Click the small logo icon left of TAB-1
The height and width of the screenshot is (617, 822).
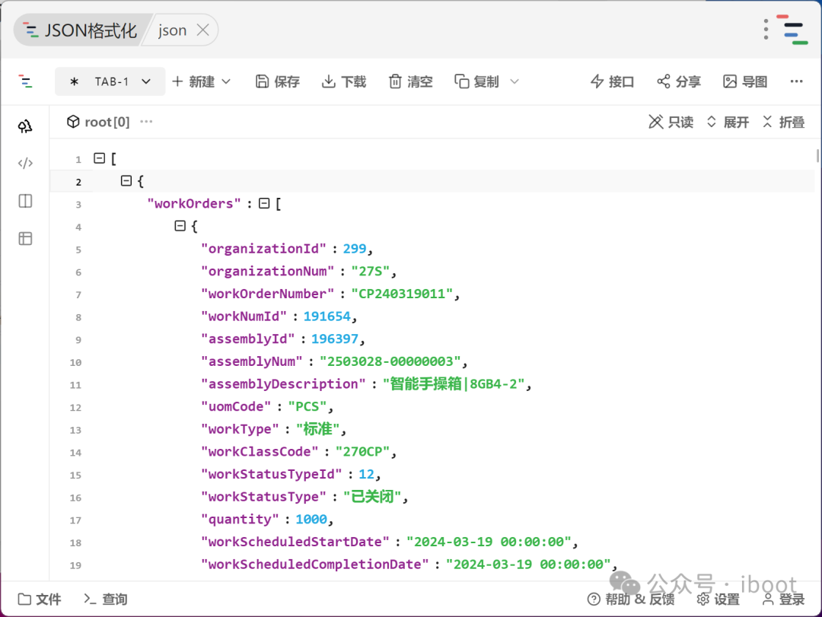click(26, 81)
